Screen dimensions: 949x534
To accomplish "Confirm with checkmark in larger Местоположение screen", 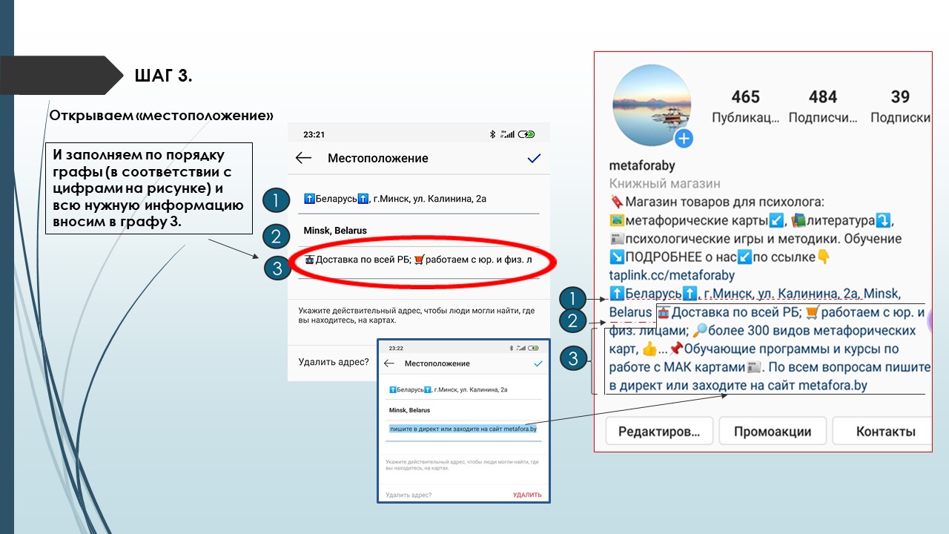I will click(533, 158).
